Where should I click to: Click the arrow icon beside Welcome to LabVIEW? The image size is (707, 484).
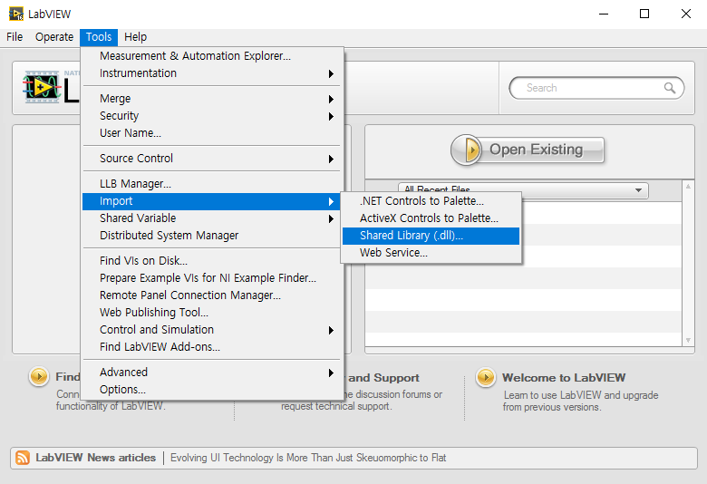(486, 378)
